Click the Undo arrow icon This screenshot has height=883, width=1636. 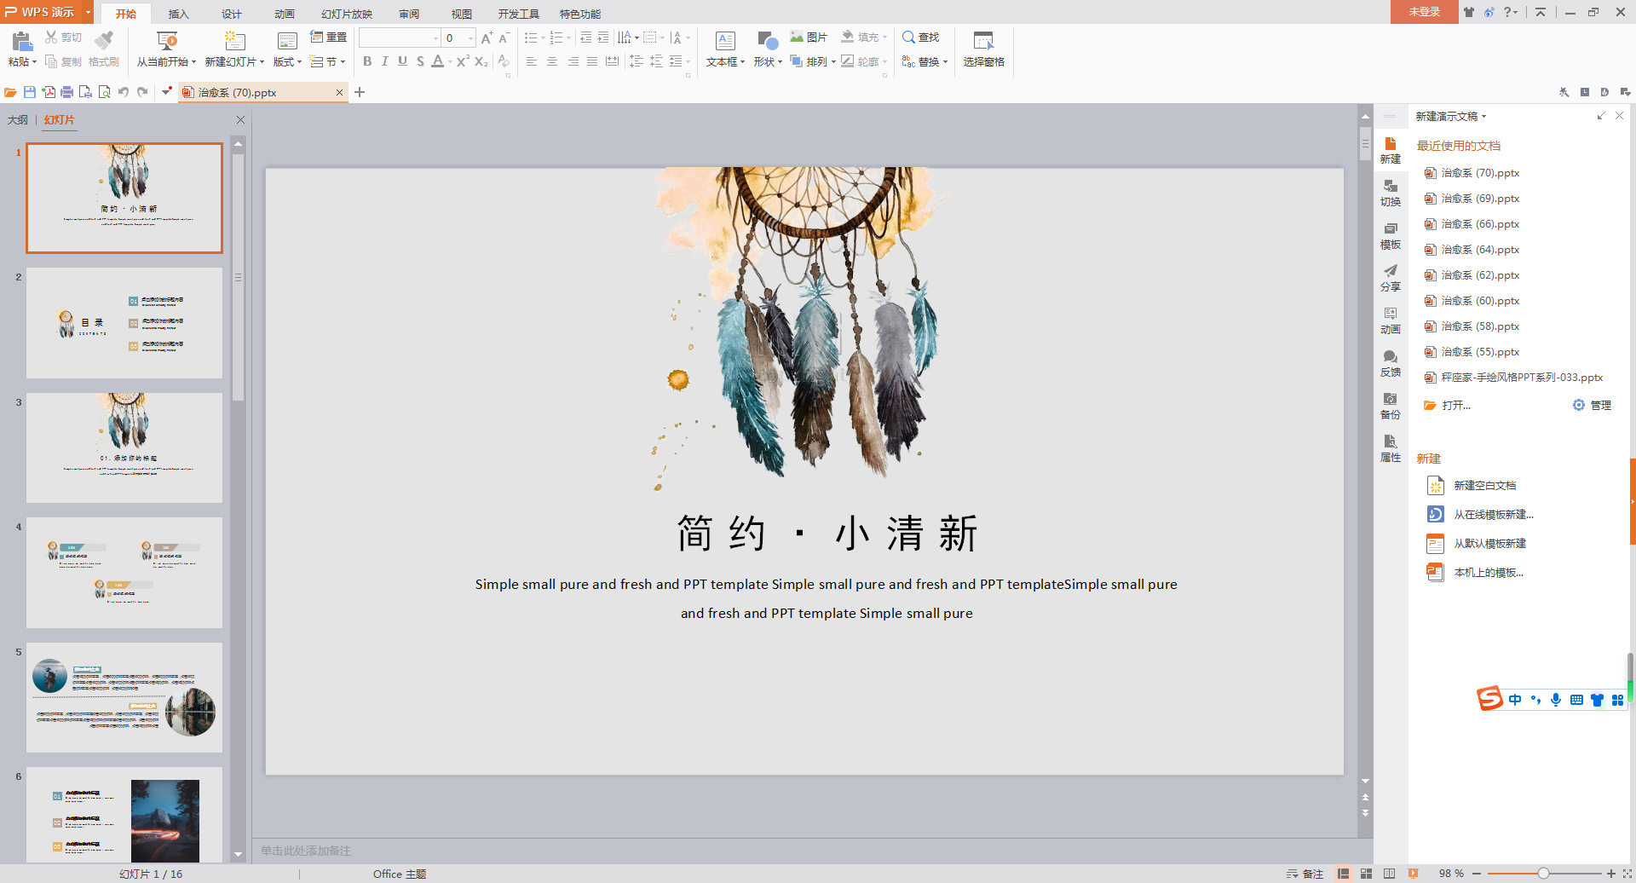coord(124,92)
